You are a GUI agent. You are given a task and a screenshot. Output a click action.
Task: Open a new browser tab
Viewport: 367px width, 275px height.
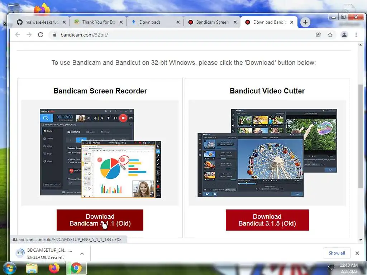pyautogui.click(x=305, y=22)
